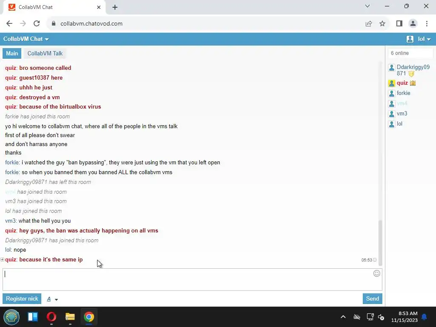Click the taskbar clock showing 8:53 AM

tap(404, 317)
